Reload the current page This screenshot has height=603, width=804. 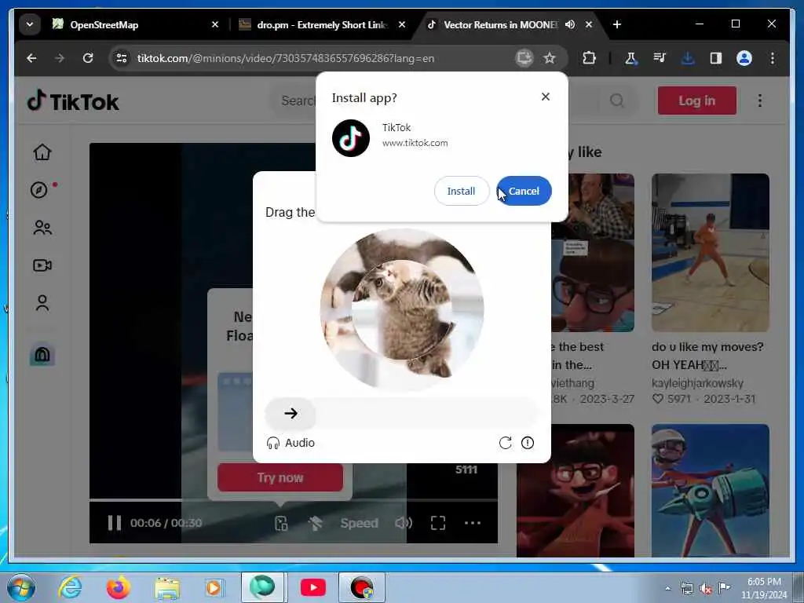(x=88, y=58)
